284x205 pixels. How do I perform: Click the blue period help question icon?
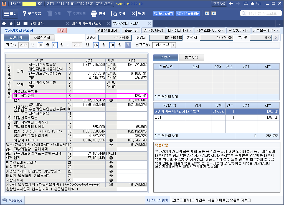click(x=128, y=45)
